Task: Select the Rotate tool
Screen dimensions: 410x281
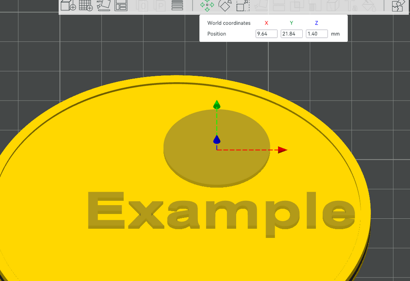Action: [x=225, y=5]
